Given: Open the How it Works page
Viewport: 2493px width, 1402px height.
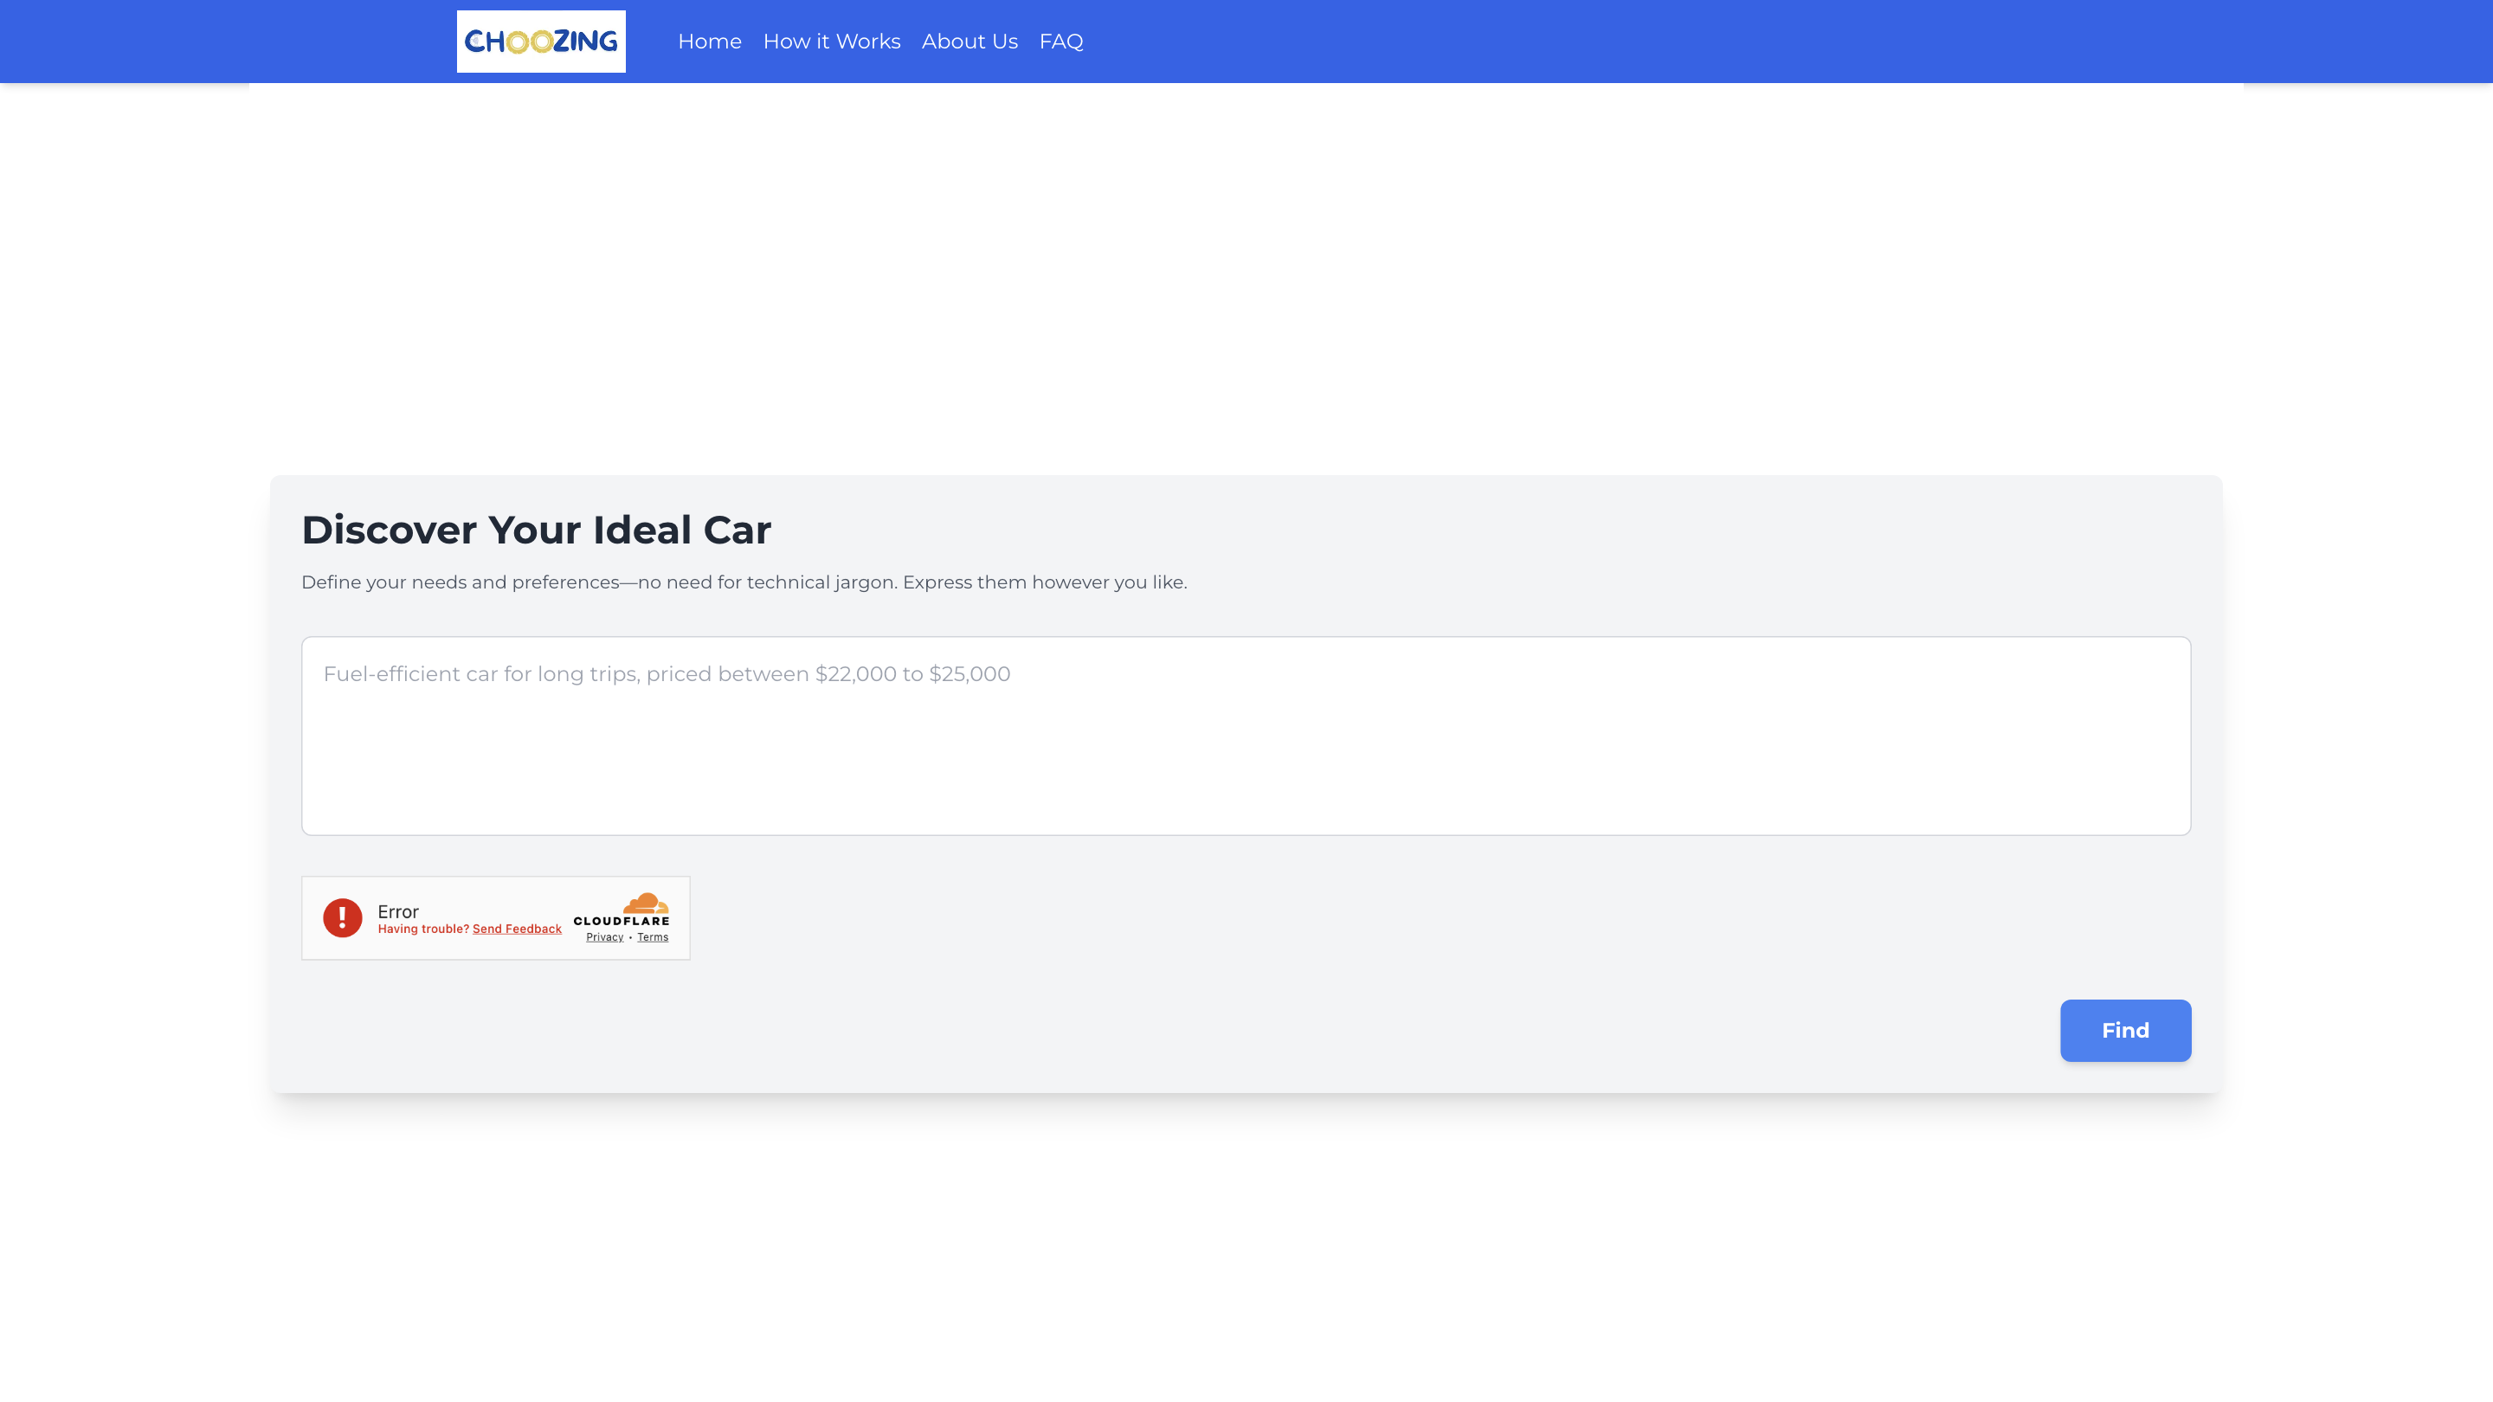Looking at the screenshot, I should (831, 41).
